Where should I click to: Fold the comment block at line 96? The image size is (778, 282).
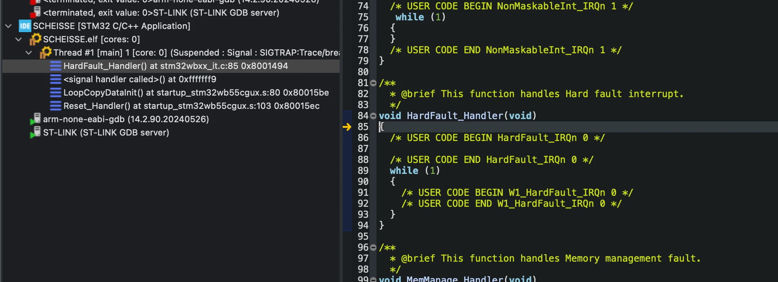coord(373,248)
